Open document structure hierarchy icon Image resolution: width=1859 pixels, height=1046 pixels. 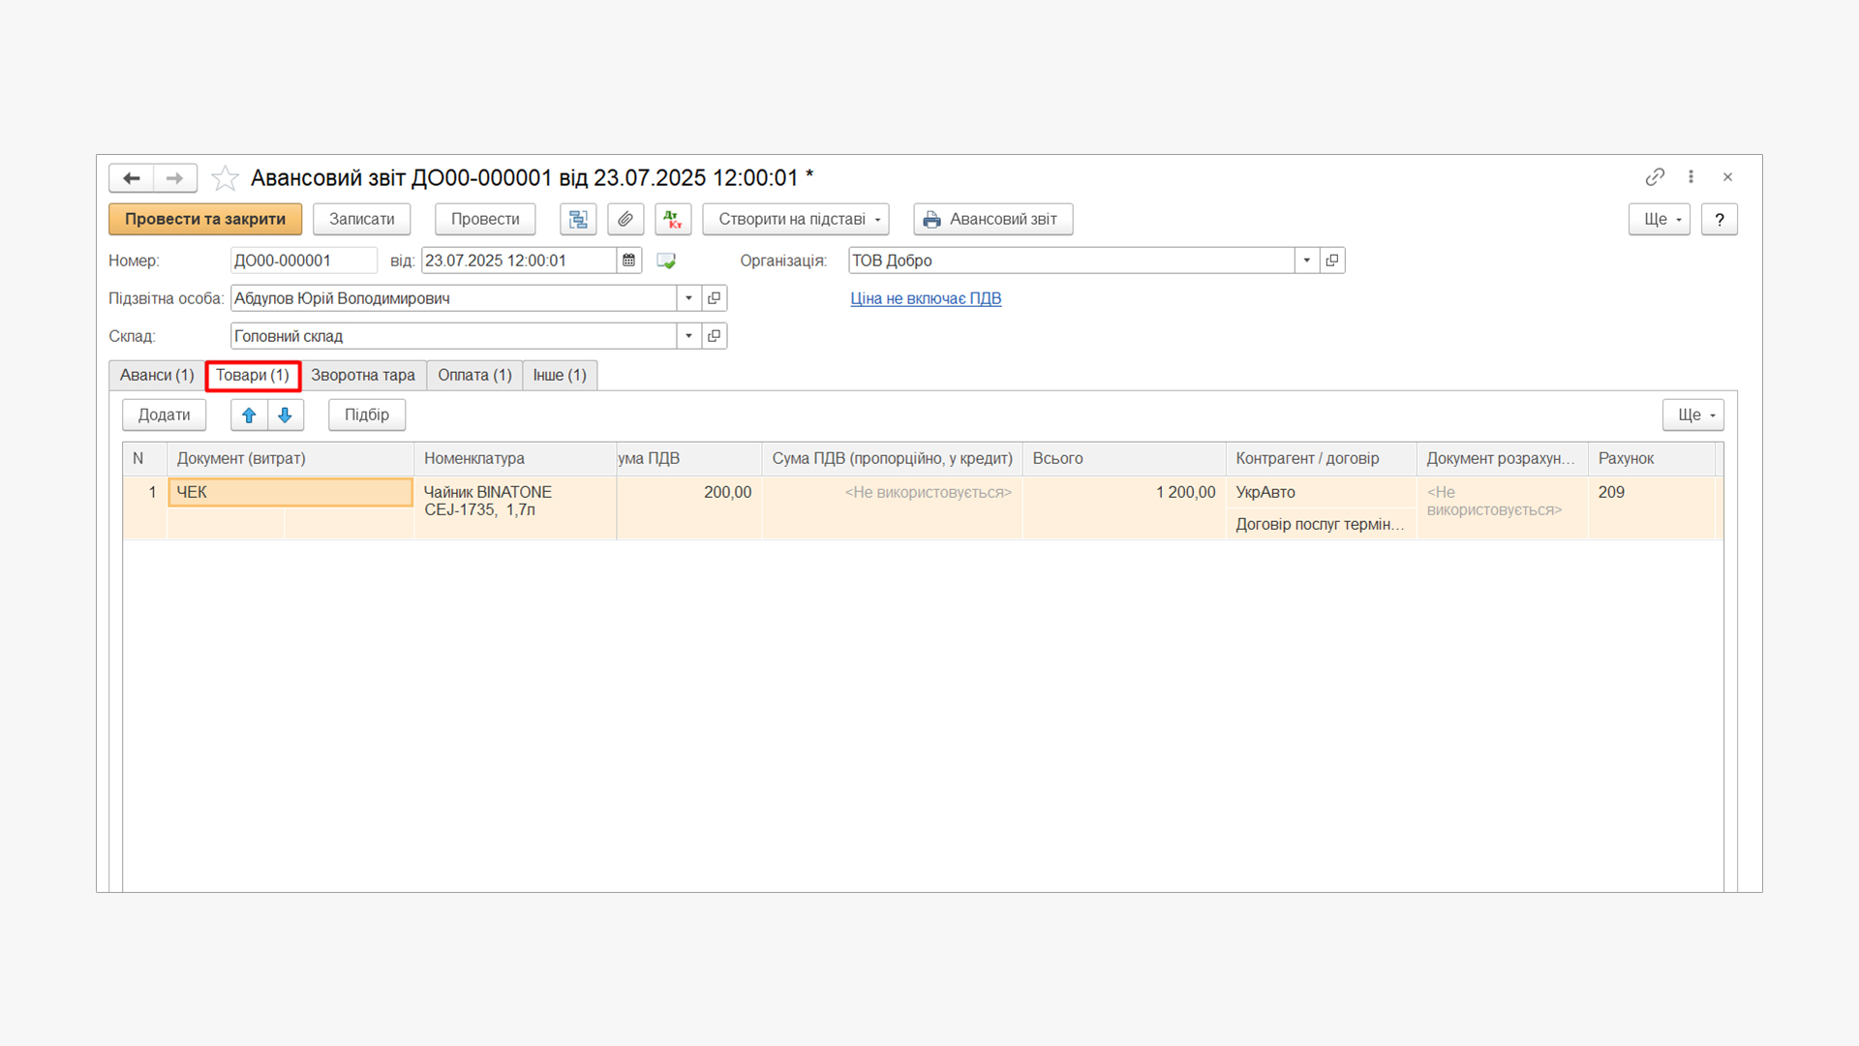tap(578, 219)
